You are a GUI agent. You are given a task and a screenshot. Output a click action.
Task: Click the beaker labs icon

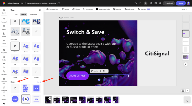click(x=160, y=3)
